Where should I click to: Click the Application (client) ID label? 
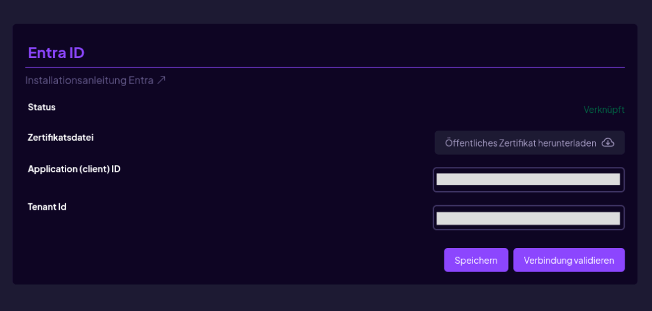(74, 169)
